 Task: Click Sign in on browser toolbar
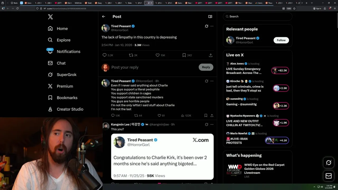click(x=317, y=8)
